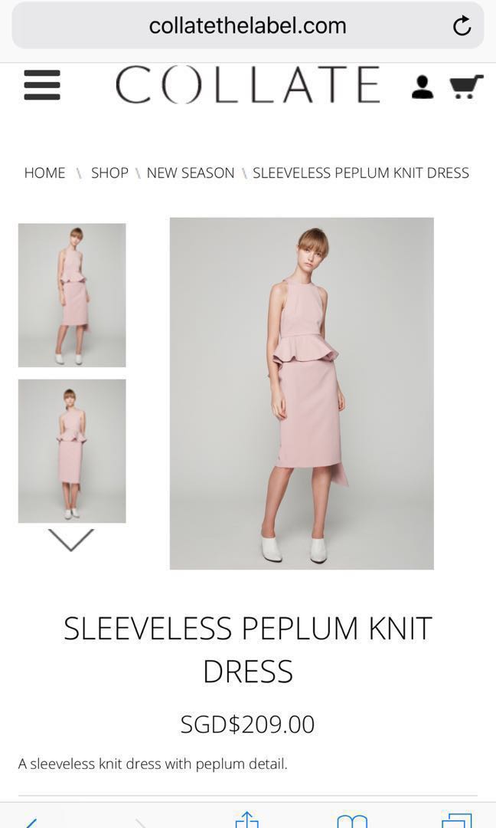
Task: Open Safari tabs overview icon
Action: click(456, 820)
